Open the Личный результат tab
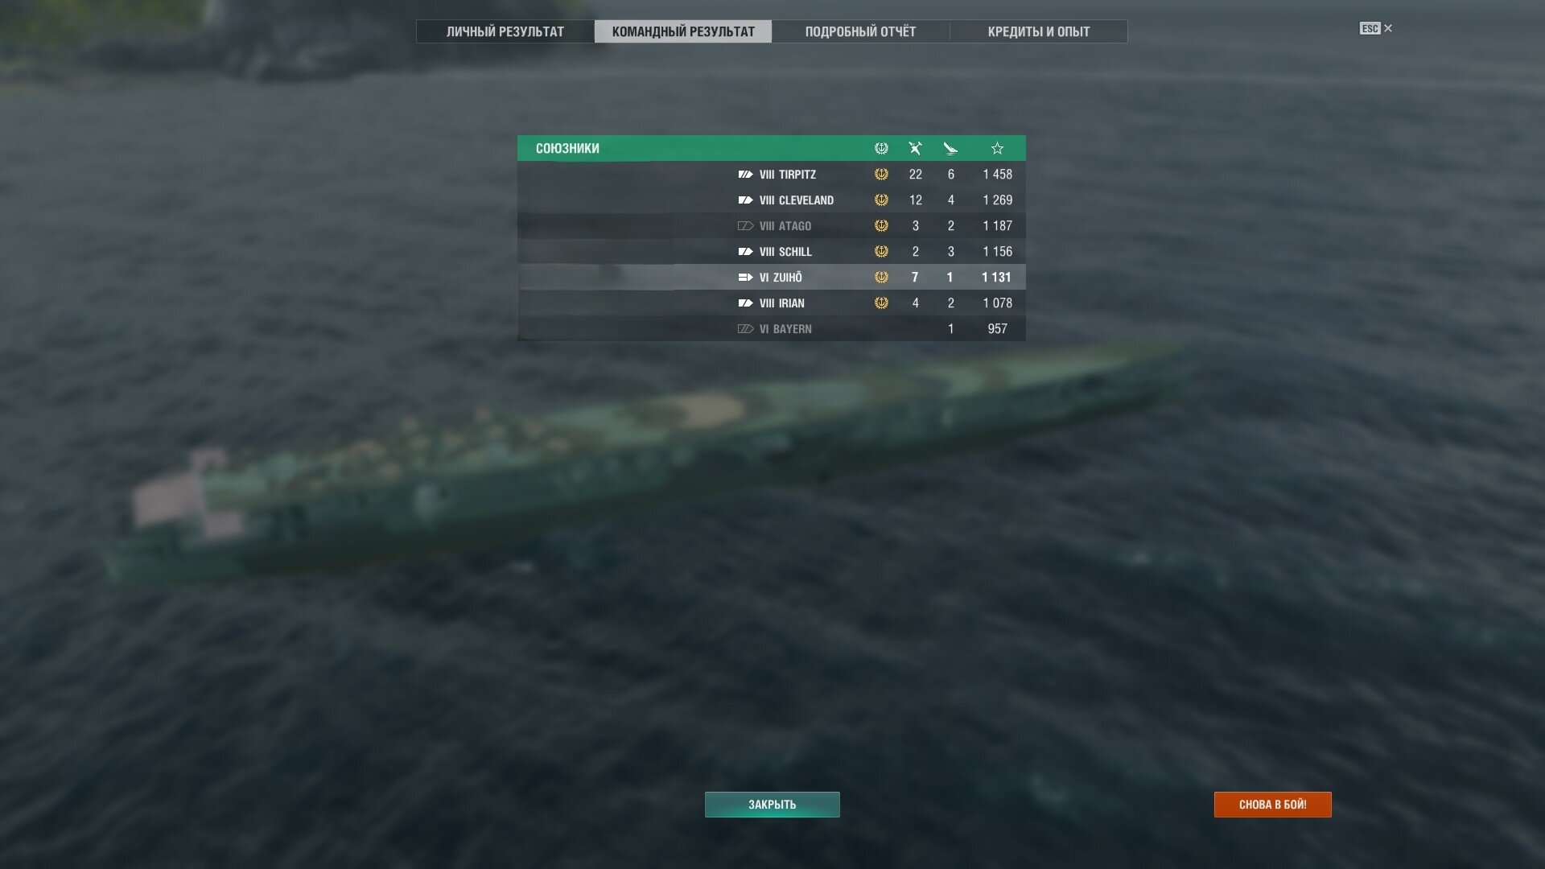 click(x=505, y=31)
